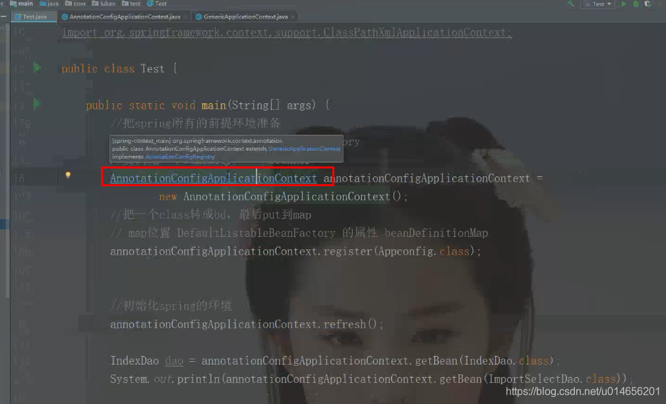Click 'ImportSelectDao.class' in the println line
The height and width of the screenshot is (404, 666).
pos(552,379)
